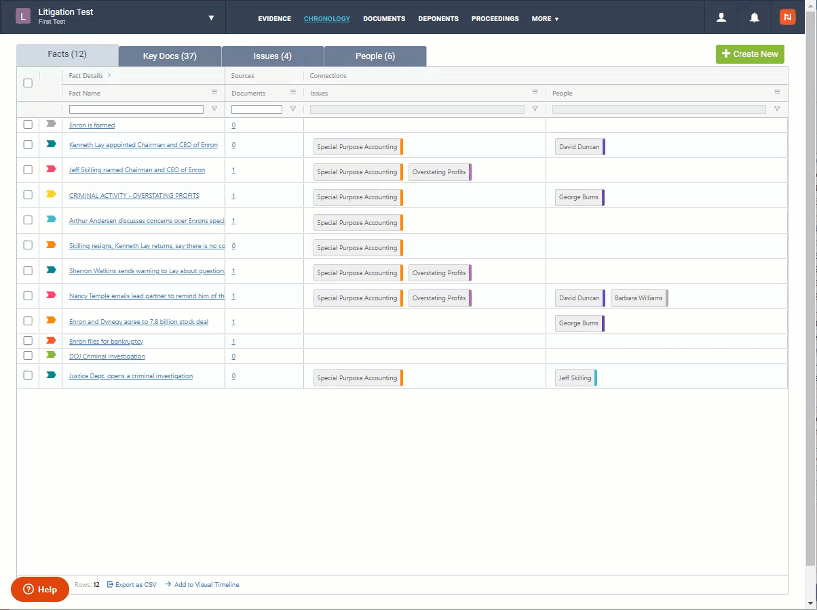Click the Jeff Skilling person tag
Viewport: 817px width, 610px height.
click(575, 378)
